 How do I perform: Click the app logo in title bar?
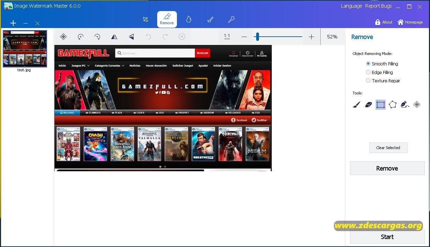point(8,6)
